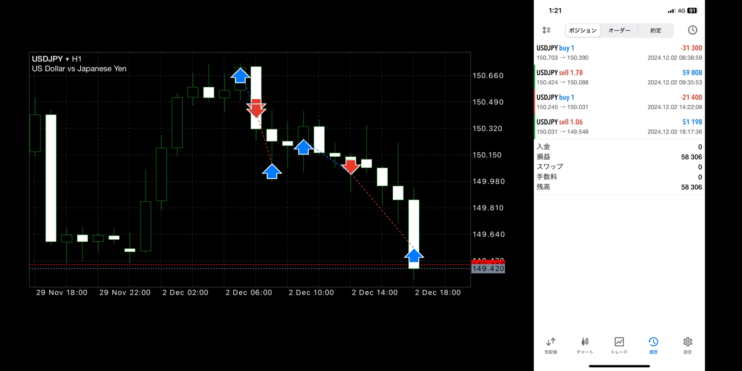Click the 51 198 profit value
Screen dimensions: 742x371
tap(692, 122)
